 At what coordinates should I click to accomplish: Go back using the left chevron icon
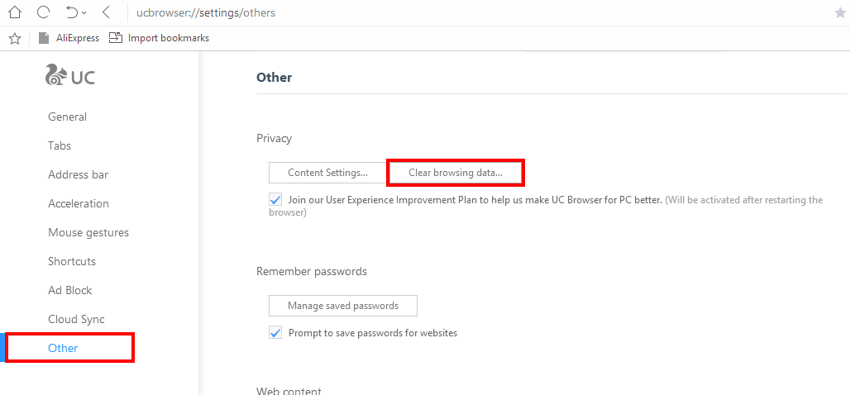click(106, 12)
